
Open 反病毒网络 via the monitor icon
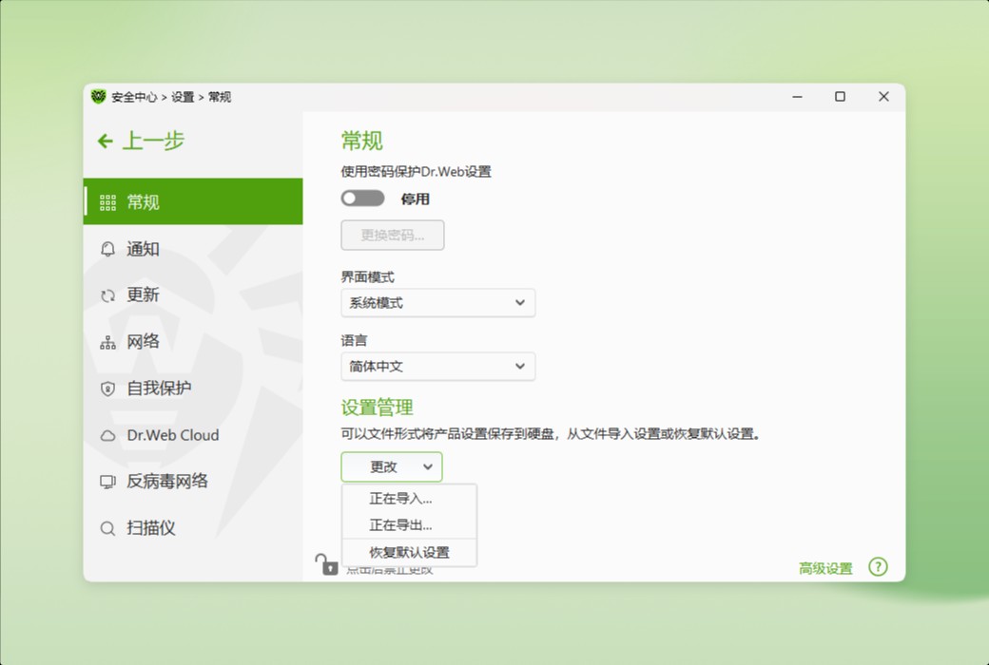[107, 482]
